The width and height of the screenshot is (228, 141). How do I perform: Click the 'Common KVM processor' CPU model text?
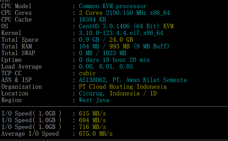(x=112, y=6)
